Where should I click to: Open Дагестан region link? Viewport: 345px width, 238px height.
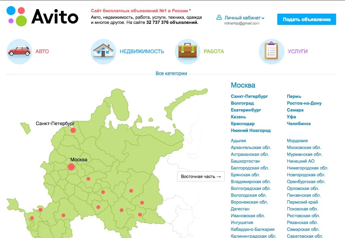[x=240, y=209]
